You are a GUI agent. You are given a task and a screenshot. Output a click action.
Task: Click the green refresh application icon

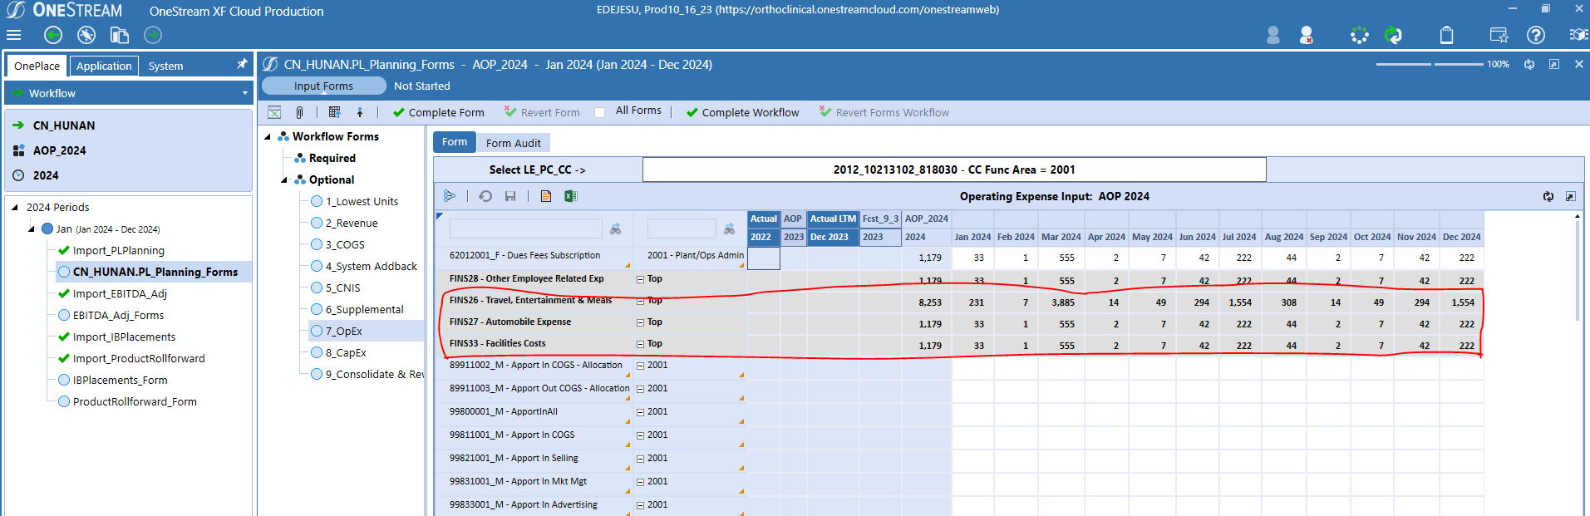point(1393,35)
